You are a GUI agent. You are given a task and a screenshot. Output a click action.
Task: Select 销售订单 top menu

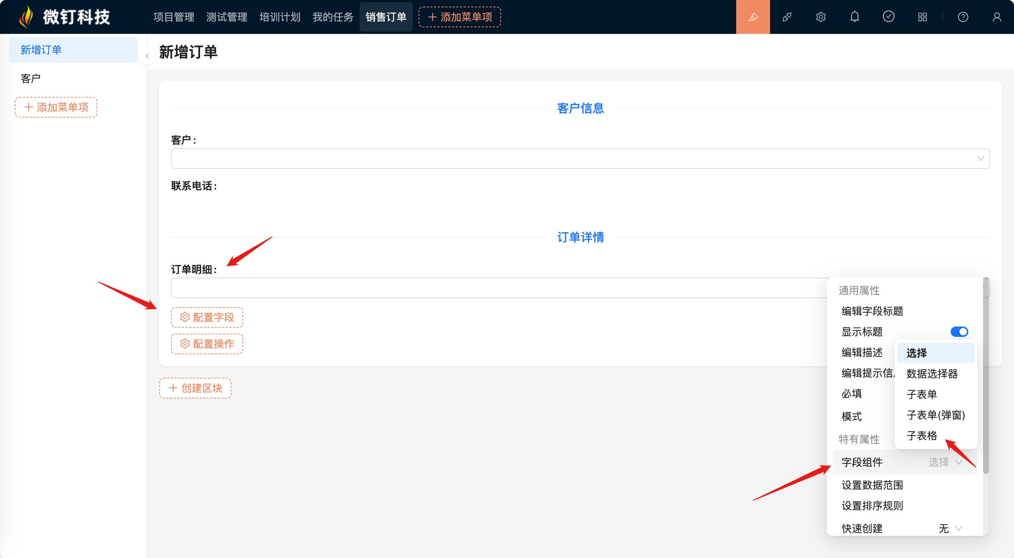(x=386, y=17)
